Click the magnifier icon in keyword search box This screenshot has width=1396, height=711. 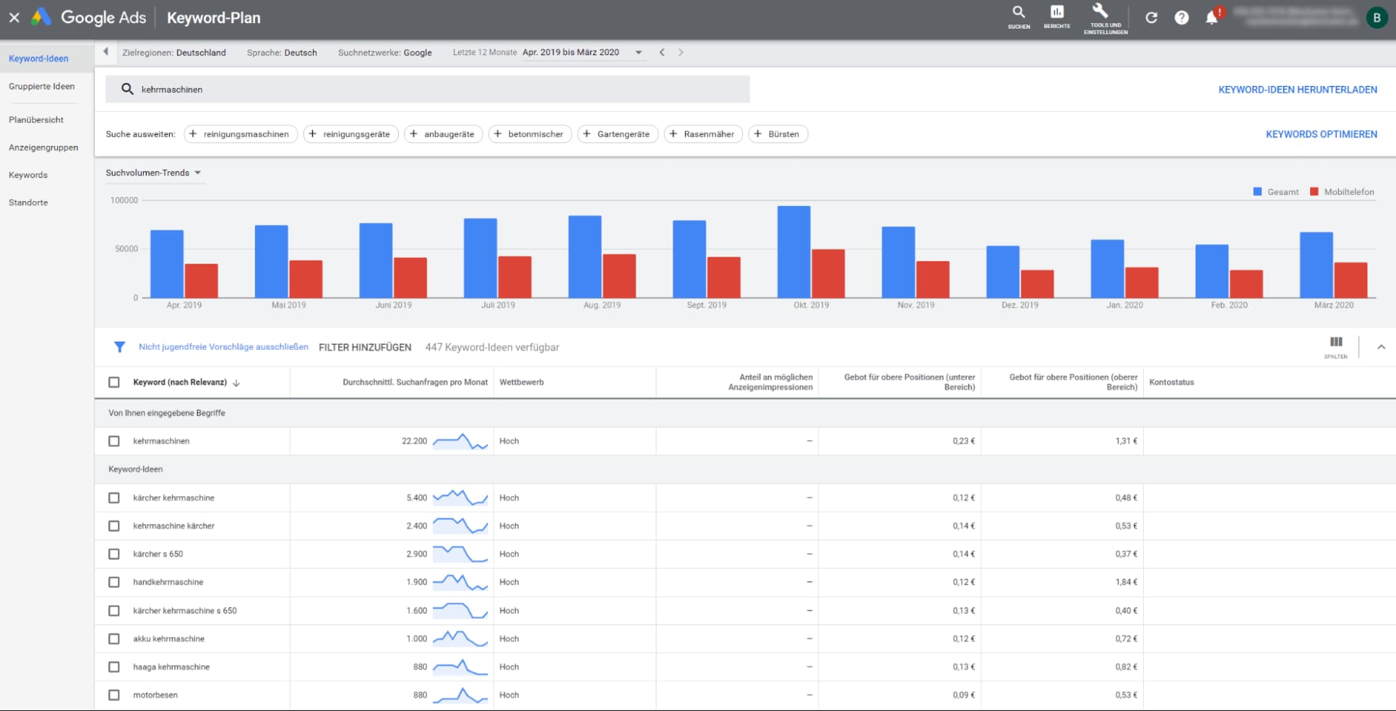pos(127,89)
